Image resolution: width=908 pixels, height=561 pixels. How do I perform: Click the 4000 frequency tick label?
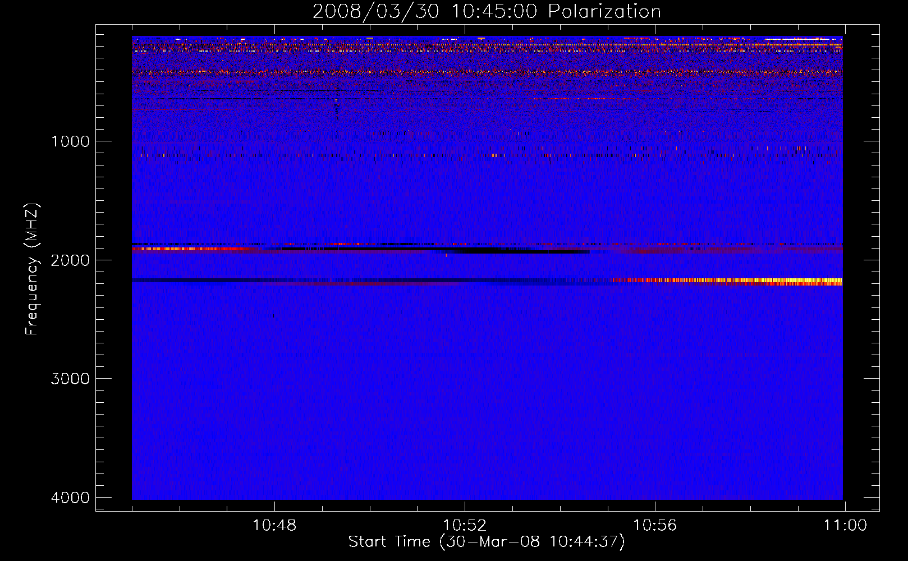pyautogui.click(x=70, y=497)
